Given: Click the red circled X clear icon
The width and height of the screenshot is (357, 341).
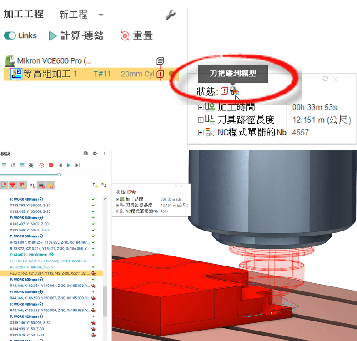Looking at the screenshot, I should coord(42,165).
